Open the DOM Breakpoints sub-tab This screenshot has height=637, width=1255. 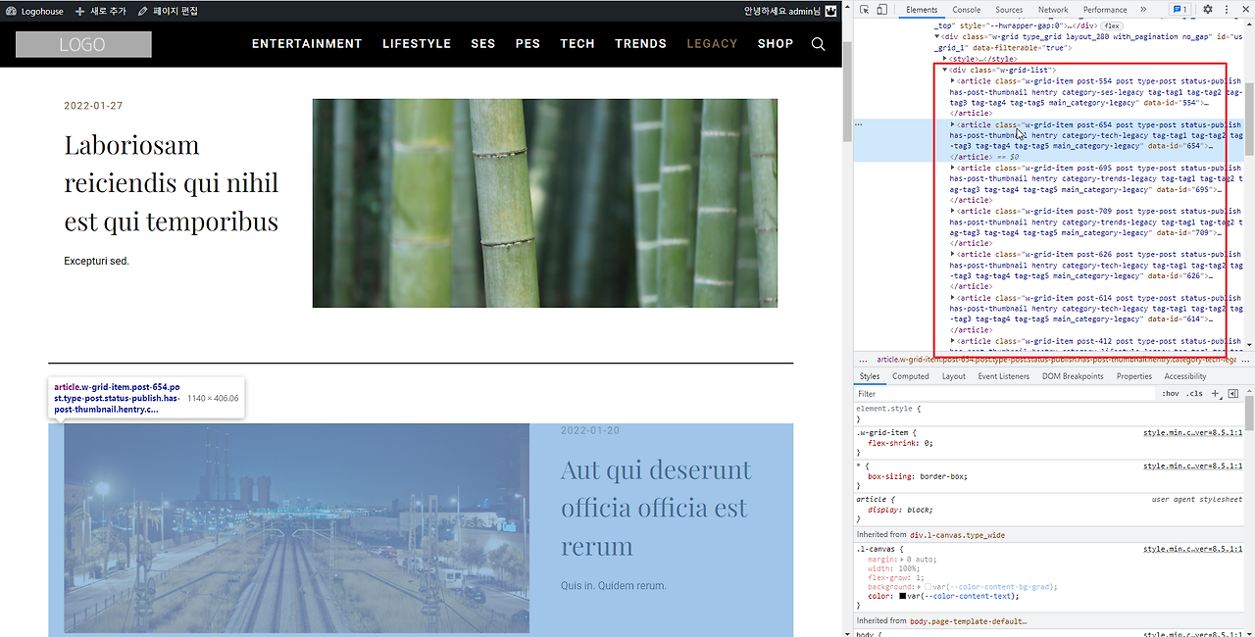point(1073,376)
